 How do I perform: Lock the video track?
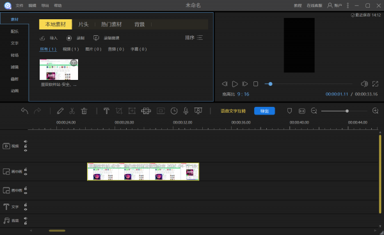[x=26, y=146]
